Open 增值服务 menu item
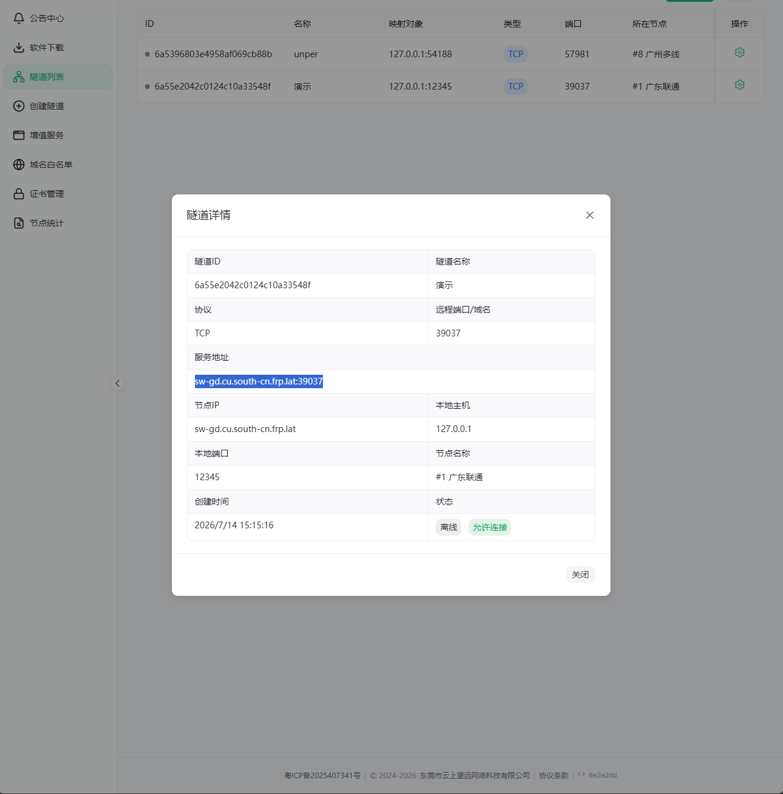Image resolution: width=783 pixels, height=794 pixels. 58,135
